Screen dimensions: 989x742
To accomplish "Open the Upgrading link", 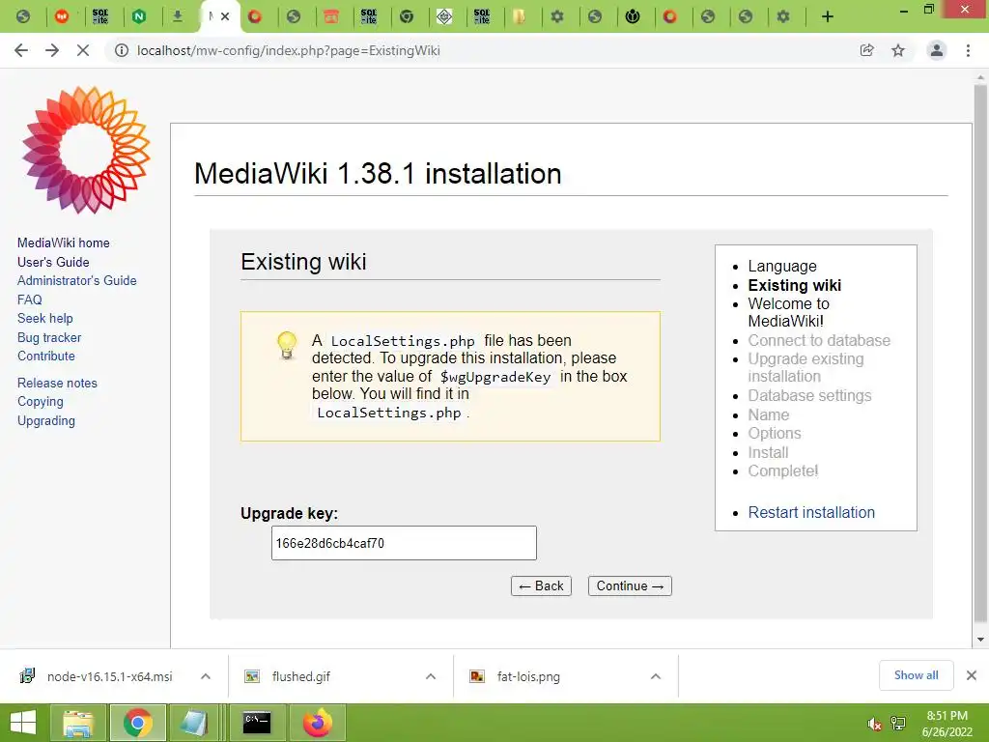I will coord(46,421).
